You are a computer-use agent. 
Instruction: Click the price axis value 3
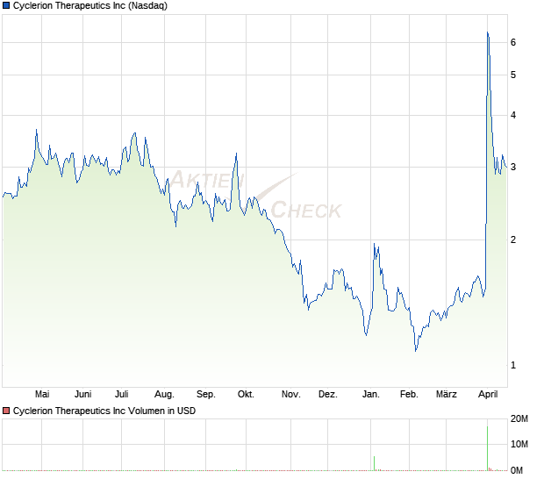pos(513,168)
